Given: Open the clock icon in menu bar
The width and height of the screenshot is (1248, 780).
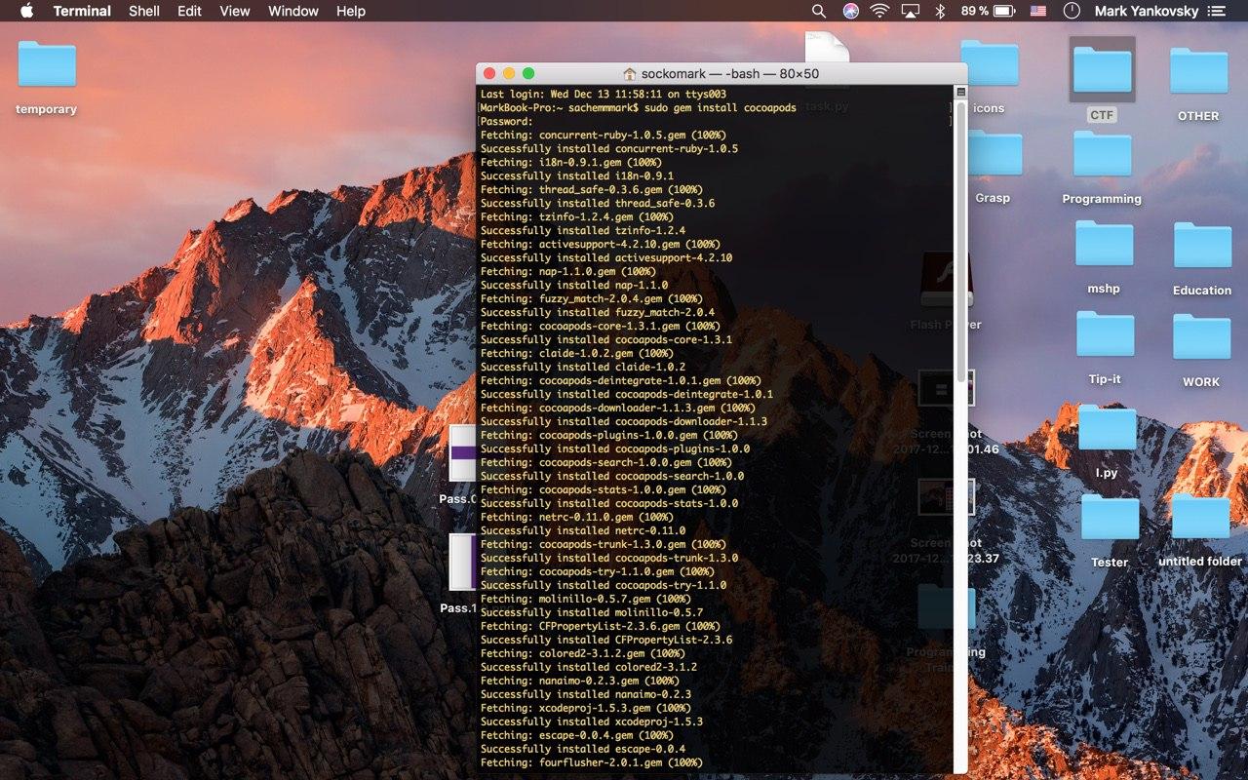Looking at the screenshot, I should point(1071,11).
